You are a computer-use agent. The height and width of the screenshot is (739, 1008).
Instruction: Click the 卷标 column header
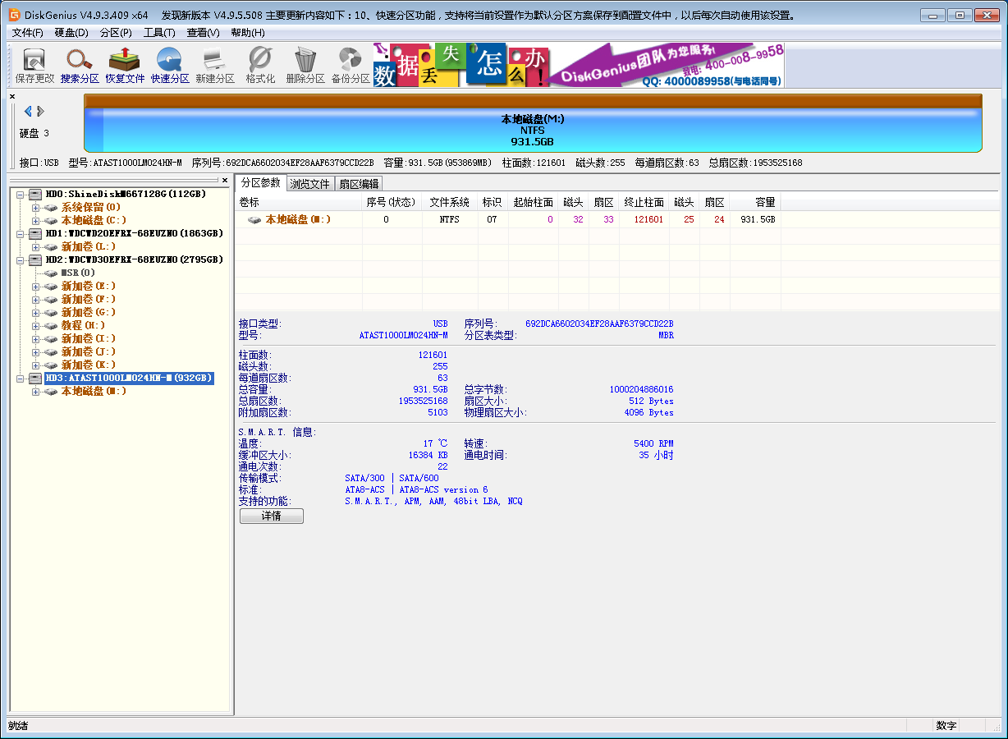pyautogui.click(x=299, y=202)
